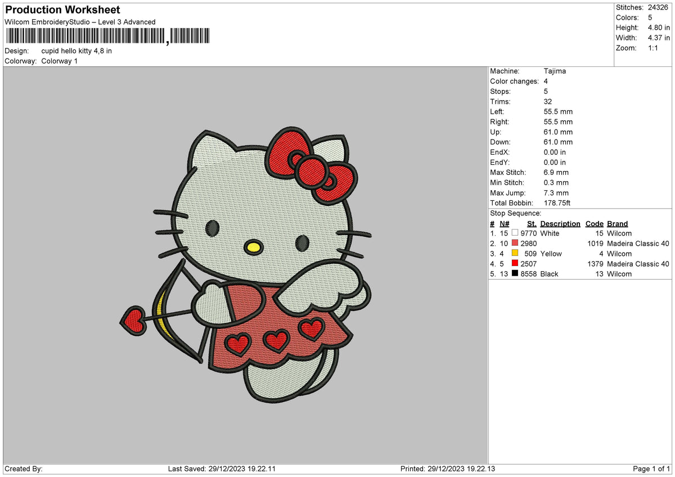The image size is (675, 477).
Task: Select code '1379' in stop 4
Action: click(595, 263)
